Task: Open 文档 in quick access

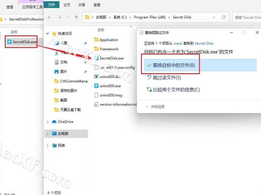Action: click(x=64, y=62)
